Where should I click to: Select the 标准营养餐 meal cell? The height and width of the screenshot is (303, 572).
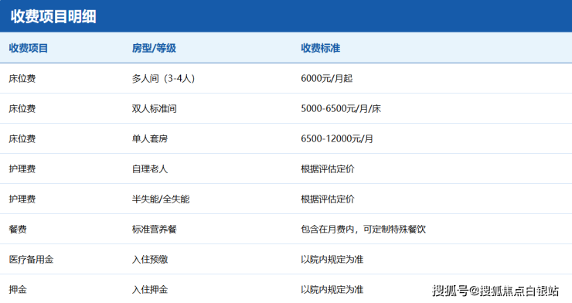point(155,230)
